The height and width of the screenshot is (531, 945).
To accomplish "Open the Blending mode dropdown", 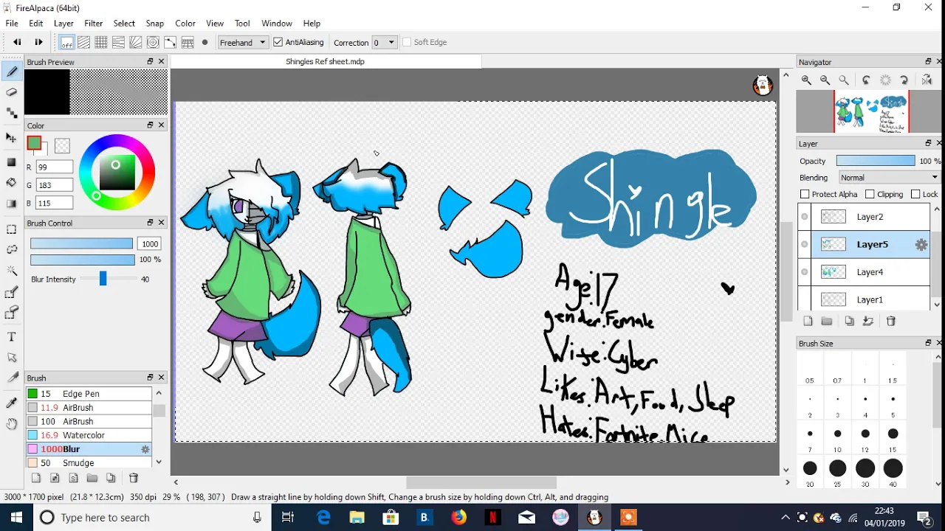I will [889, 178].
